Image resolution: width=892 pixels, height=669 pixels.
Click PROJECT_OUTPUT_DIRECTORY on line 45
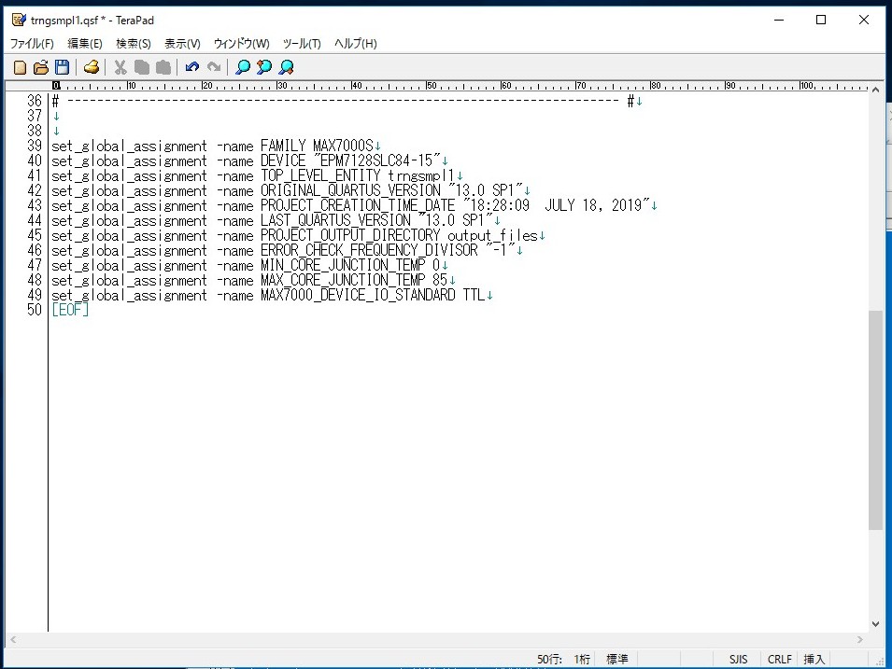(x=350, y=235)
